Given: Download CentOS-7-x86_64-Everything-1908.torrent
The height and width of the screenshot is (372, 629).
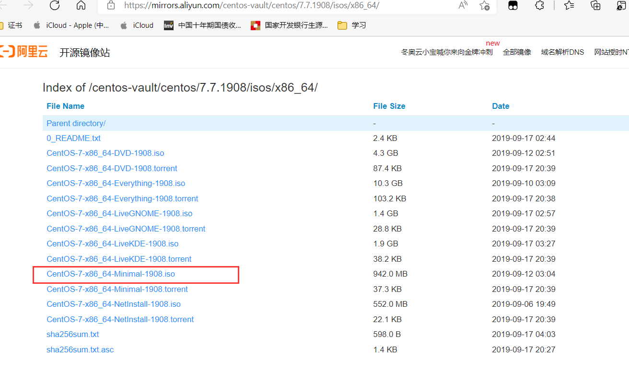Looking at the screenshot, I should point(122,198).
